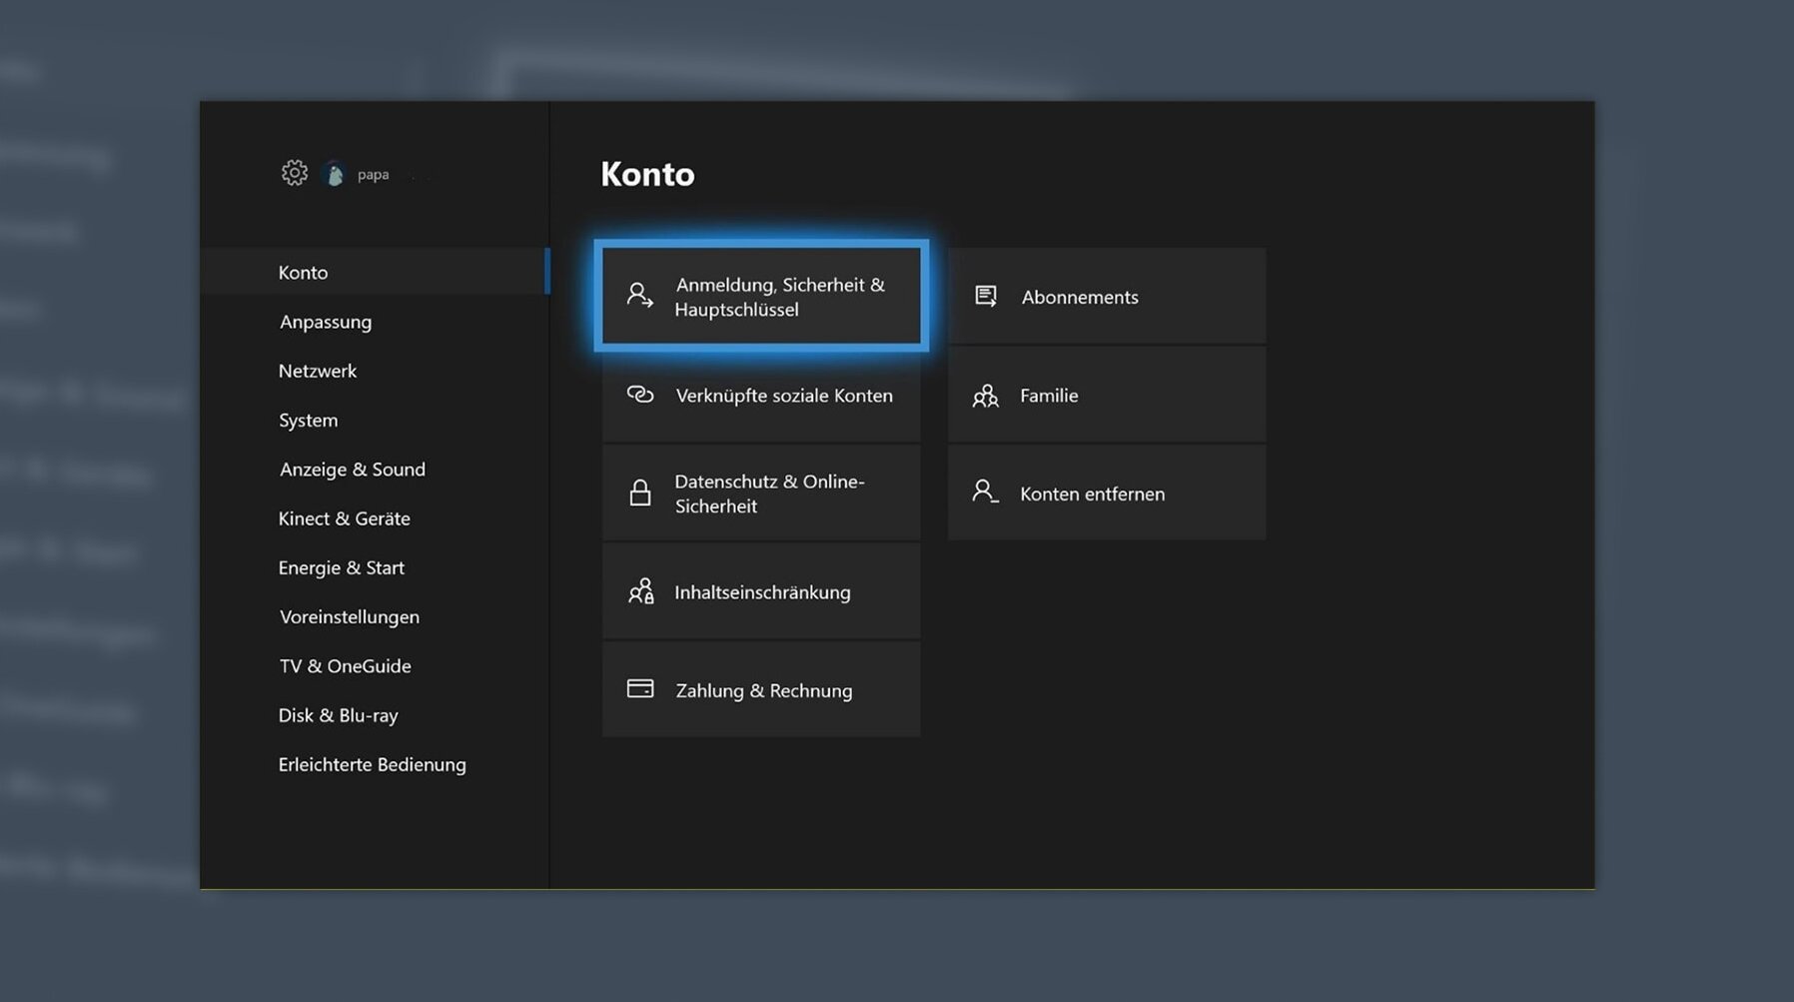The height and width of the screenshot is (1002, 1794).
Task: Click the Inhaltseinschränkung family lock icon
Action: click(x=640, y=591)
